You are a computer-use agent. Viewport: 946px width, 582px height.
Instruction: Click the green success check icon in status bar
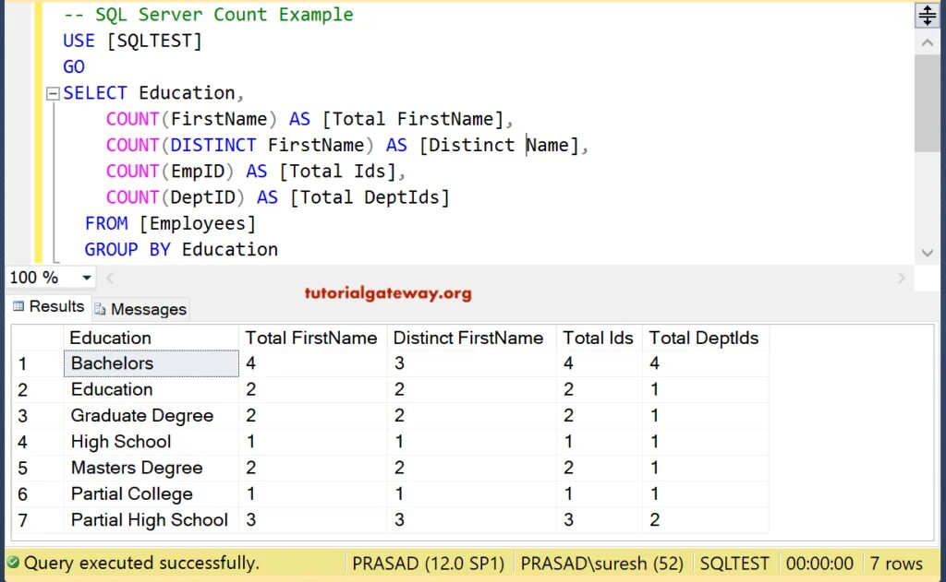(x=13, y=563)
